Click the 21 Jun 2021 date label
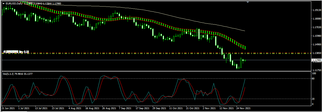The image size is (322, 112). [x=8, y=108]
